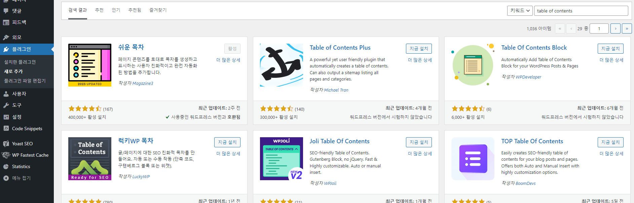634x203 pixels.
Task: Click the 쉬운 목차 plugin thumbnail
Action: coord(90,65)
